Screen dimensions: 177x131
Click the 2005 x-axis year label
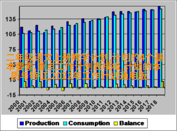[53, 105]
